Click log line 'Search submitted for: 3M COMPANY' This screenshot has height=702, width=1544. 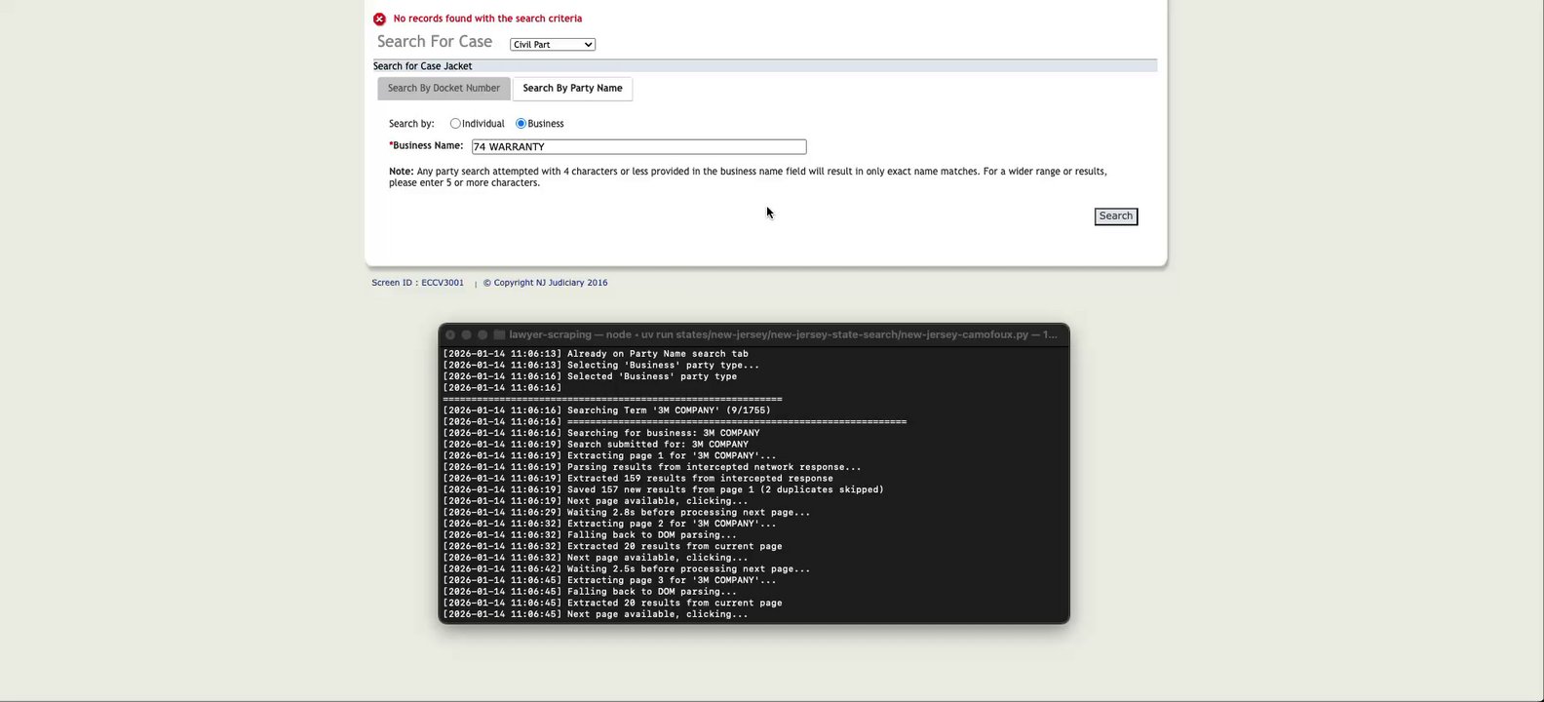click(596, 445)
